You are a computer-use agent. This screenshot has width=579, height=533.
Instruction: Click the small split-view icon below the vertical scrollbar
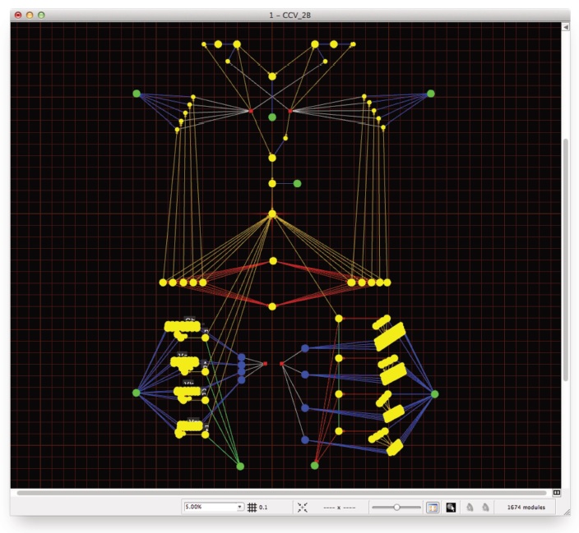557,493
